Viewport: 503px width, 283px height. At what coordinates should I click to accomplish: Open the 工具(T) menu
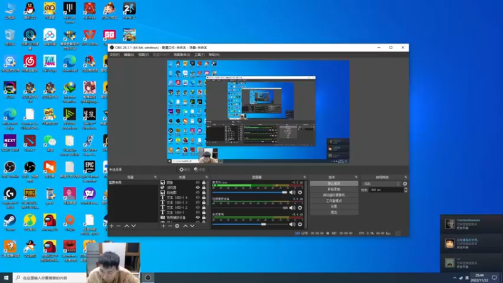pyautogui.click(x=199, y=55)
